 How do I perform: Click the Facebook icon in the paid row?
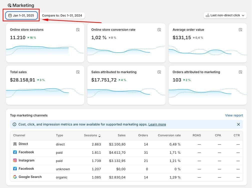click(15, 152)
